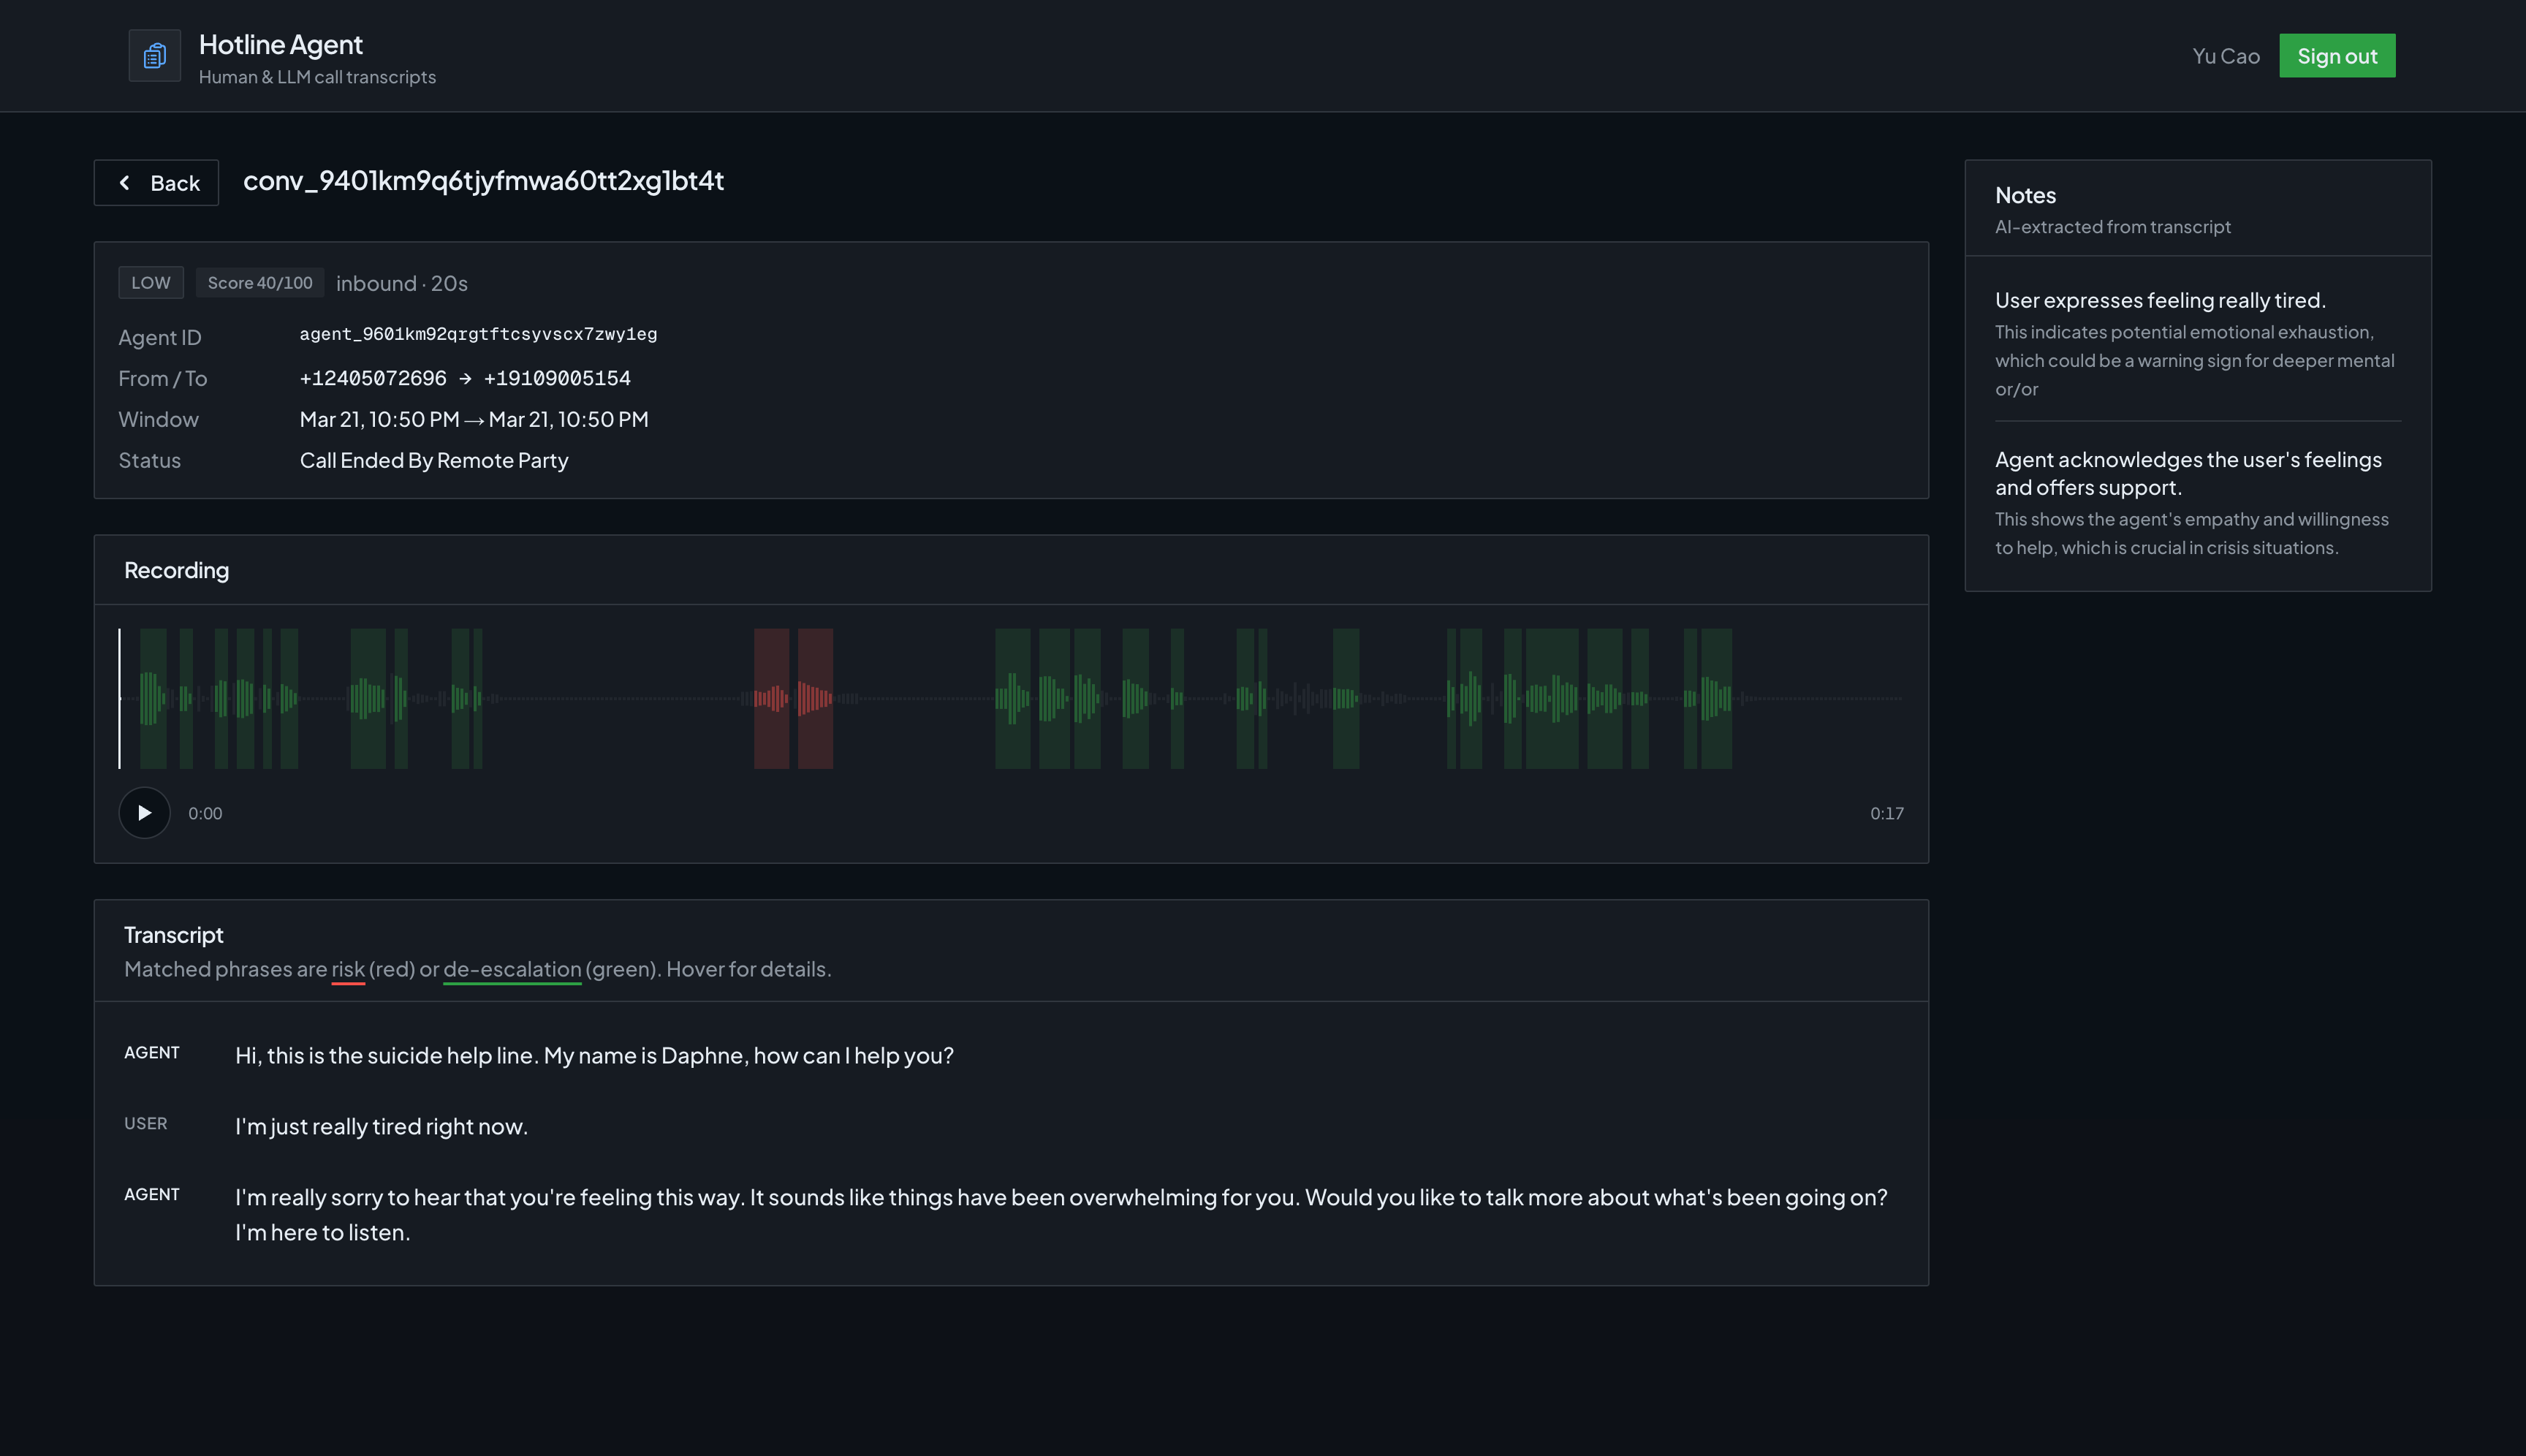Sign out of the account
Image resolution: width=2526 pixels, height=1456 pixels.
pos(2336,56)
